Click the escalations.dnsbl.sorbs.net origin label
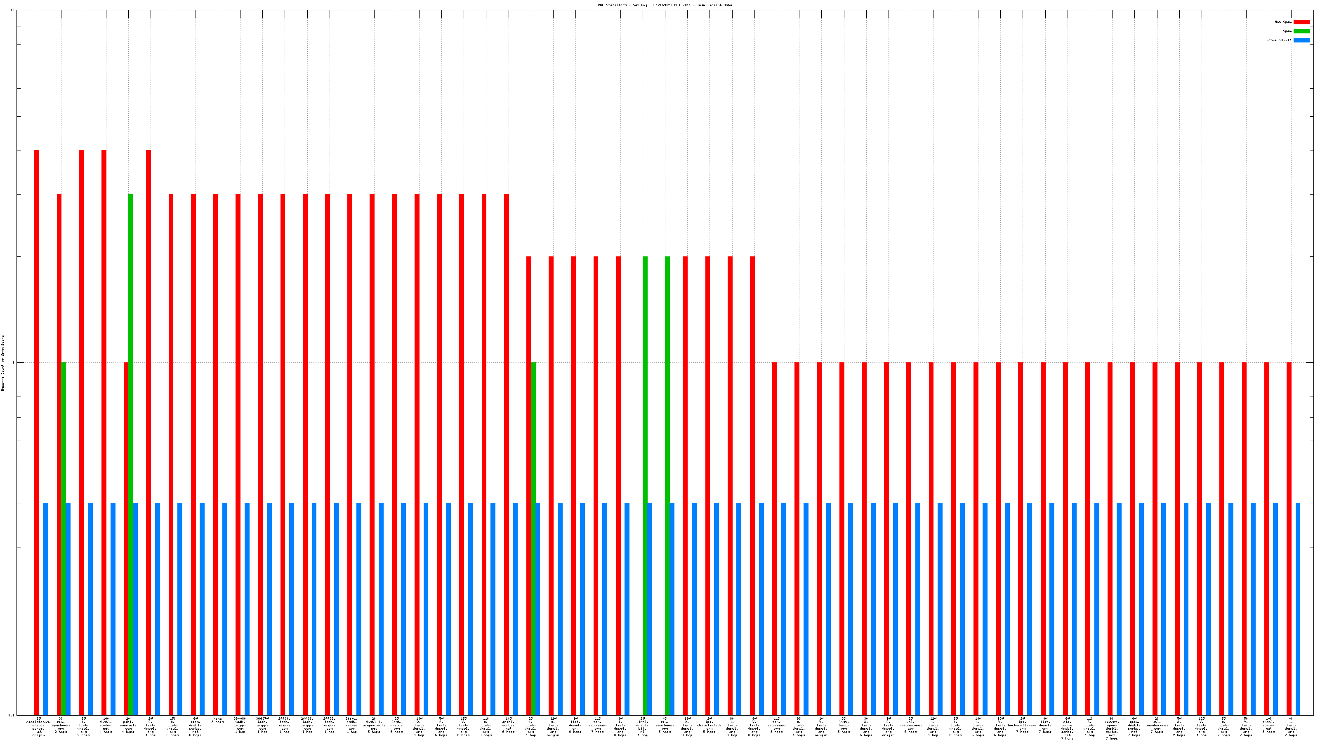 click(x=38, y=727)
